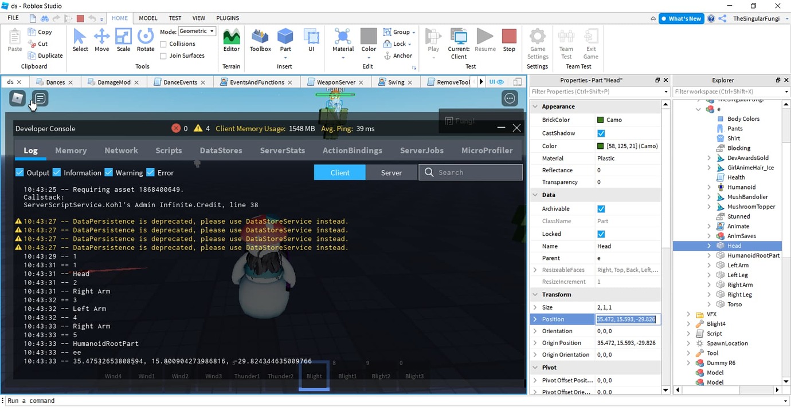The image size is (791, 411).
Task: Open the Material manager
Action: point(343,39)
